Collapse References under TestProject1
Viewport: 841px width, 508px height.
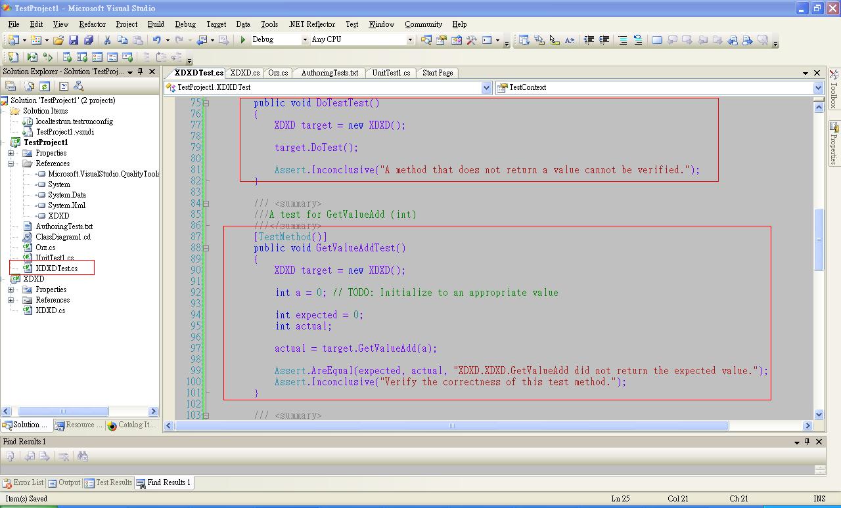pos(11,163)
